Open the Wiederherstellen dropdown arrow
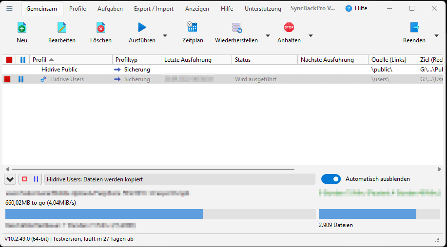The image size is (447, 247). tap(268, 35)
